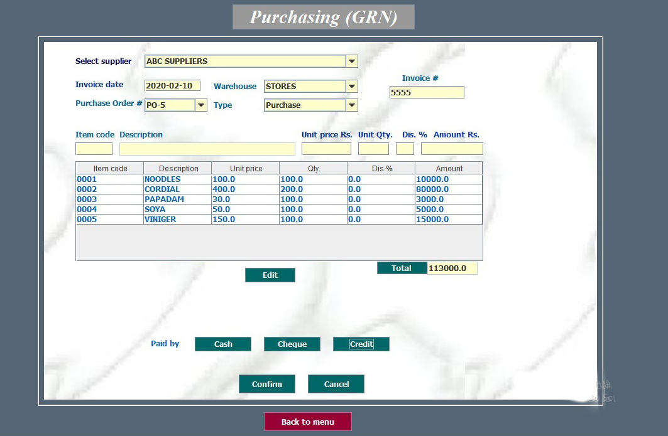Expand the Warehouse STORES dropdown arrow

click(x=352, y=87)
